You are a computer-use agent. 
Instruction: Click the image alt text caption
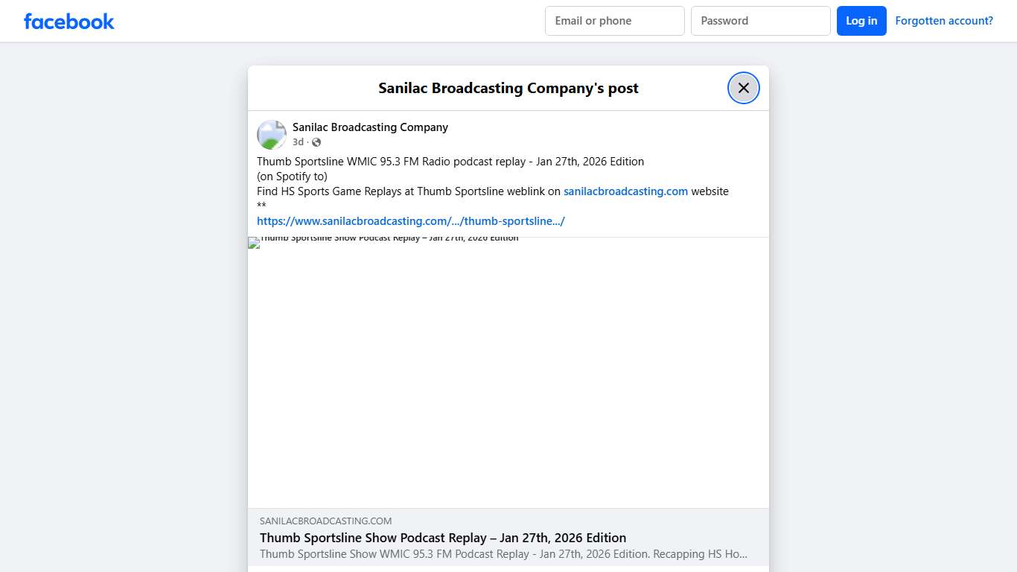coord(389,238)
